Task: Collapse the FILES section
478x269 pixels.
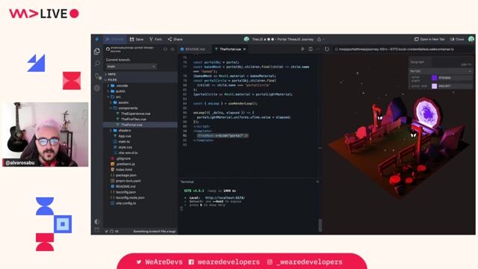Action: [140, 80]
